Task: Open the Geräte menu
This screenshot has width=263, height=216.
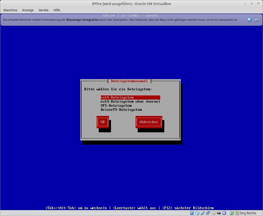Action: [x=43, y=10]
